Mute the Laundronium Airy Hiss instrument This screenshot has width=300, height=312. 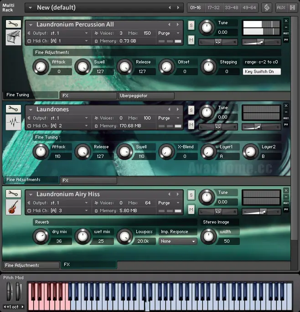[191, 209]
